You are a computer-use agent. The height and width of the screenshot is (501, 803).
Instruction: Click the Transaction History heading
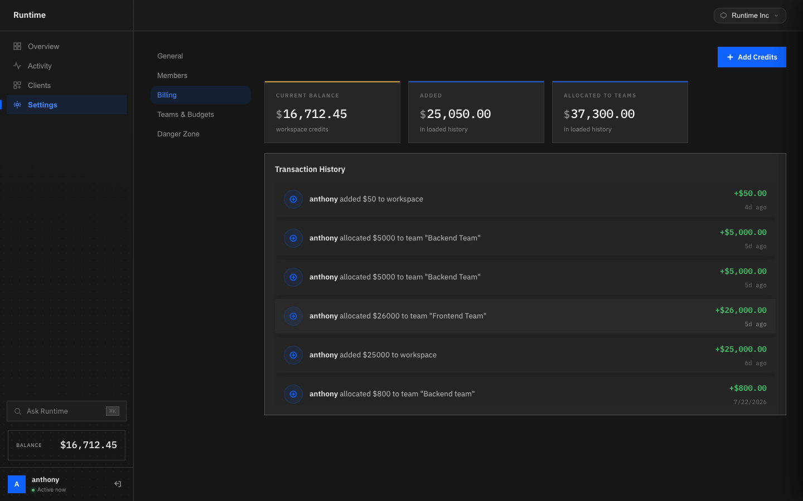pos(310,169)
